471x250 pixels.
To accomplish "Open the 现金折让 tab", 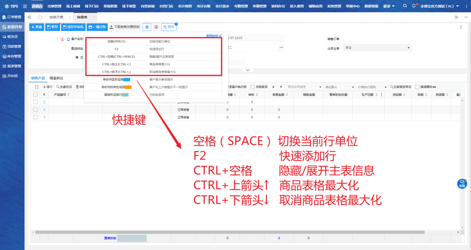I will pos(56,78).
